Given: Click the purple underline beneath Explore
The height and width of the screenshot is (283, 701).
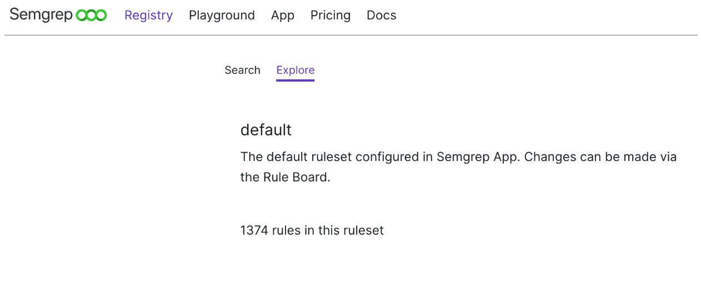Looking at the screenshot, I should click(x=296, y=80).
